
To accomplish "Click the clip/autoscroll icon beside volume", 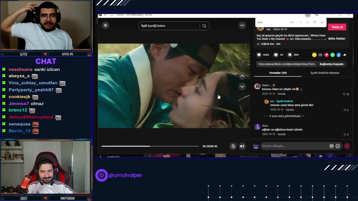I will click(x=233, y=146).
